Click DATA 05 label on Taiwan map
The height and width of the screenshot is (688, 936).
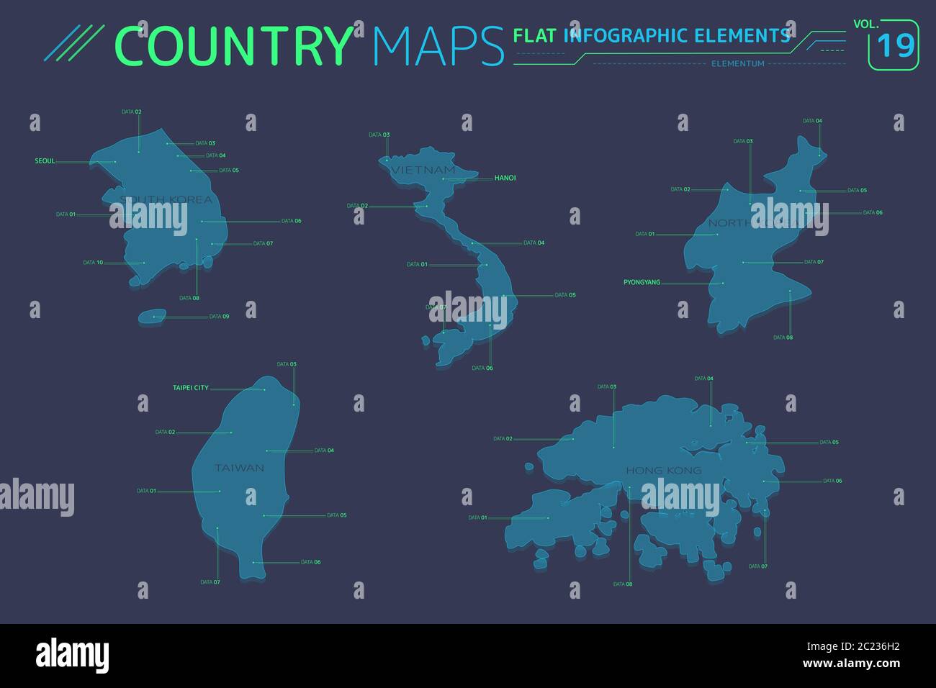[x=337, y=515]
